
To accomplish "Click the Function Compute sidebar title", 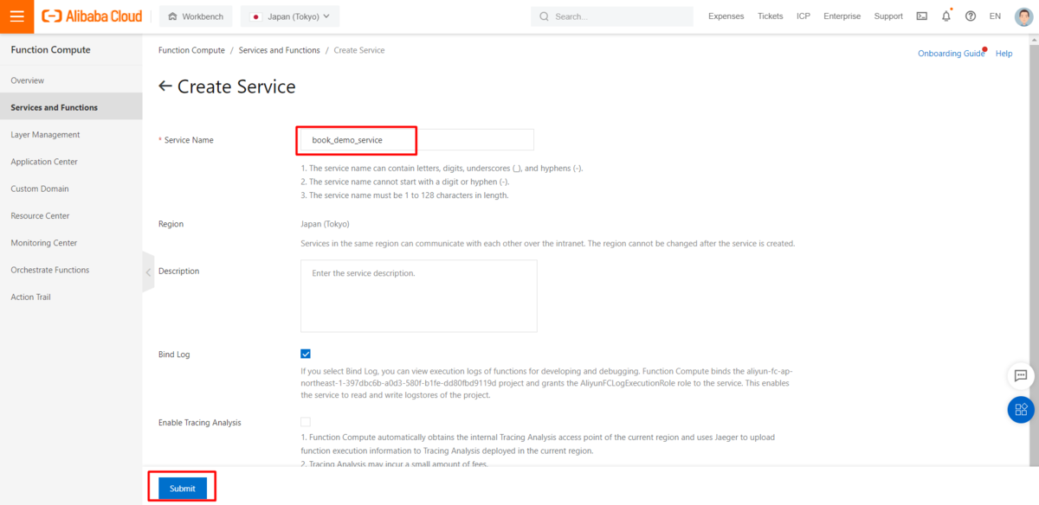I will (x=50, y=50).
